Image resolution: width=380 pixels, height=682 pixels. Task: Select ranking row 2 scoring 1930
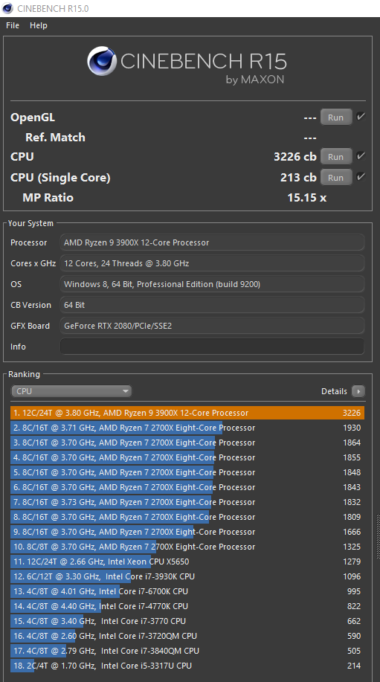click(x=187, y=428)
